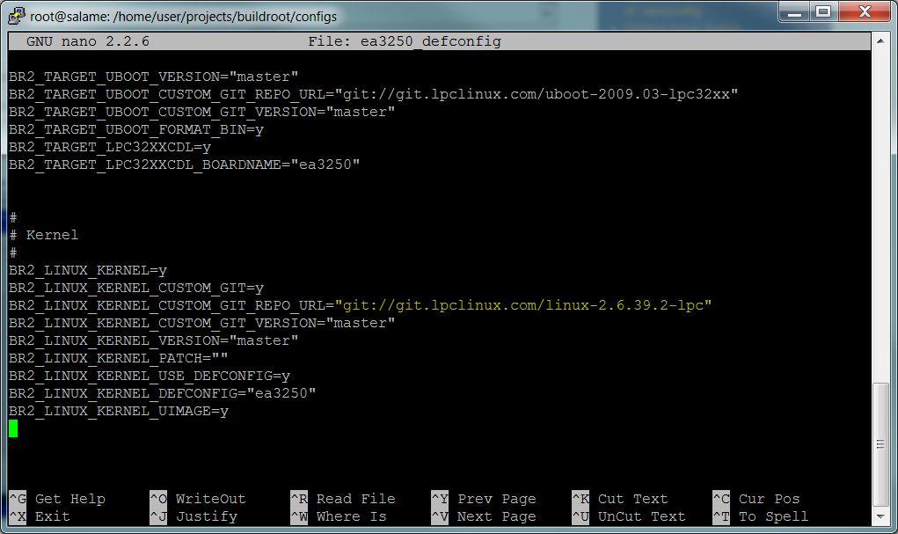898x534 pixels.
Task: Click the ^W Where Is shortcut
Action: pos(339,516)
